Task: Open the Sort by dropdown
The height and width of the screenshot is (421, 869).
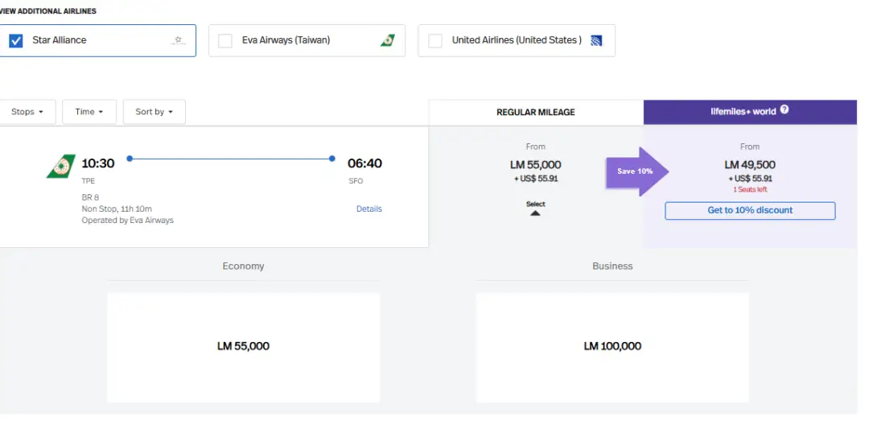Action: point(154,112)
